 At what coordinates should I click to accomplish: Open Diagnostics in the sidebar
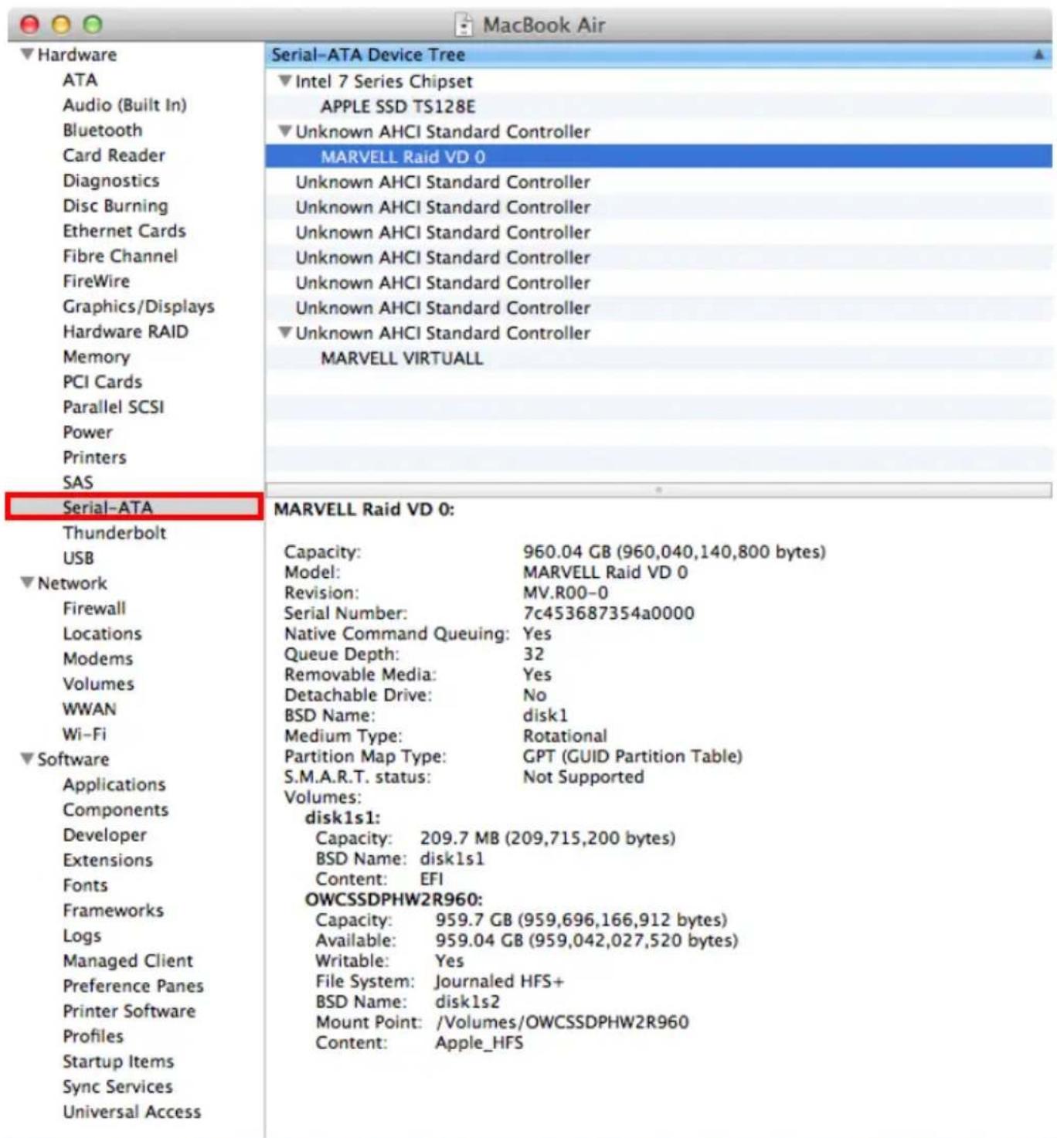(x=111, y=181)
